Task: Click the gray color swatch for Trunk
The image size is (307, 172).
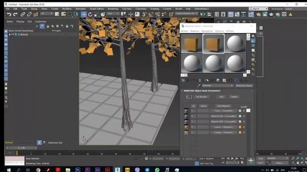Action: click(x=240, y=111)
